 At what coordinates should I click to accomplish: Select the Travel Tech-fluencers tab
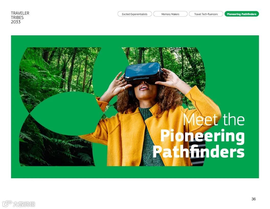(x=206, y=14)
